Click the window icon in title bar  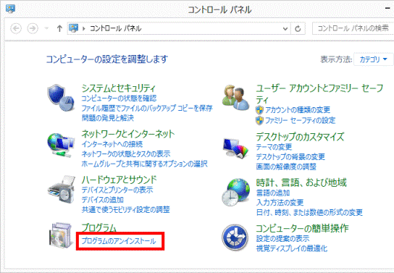click(11, 9)
